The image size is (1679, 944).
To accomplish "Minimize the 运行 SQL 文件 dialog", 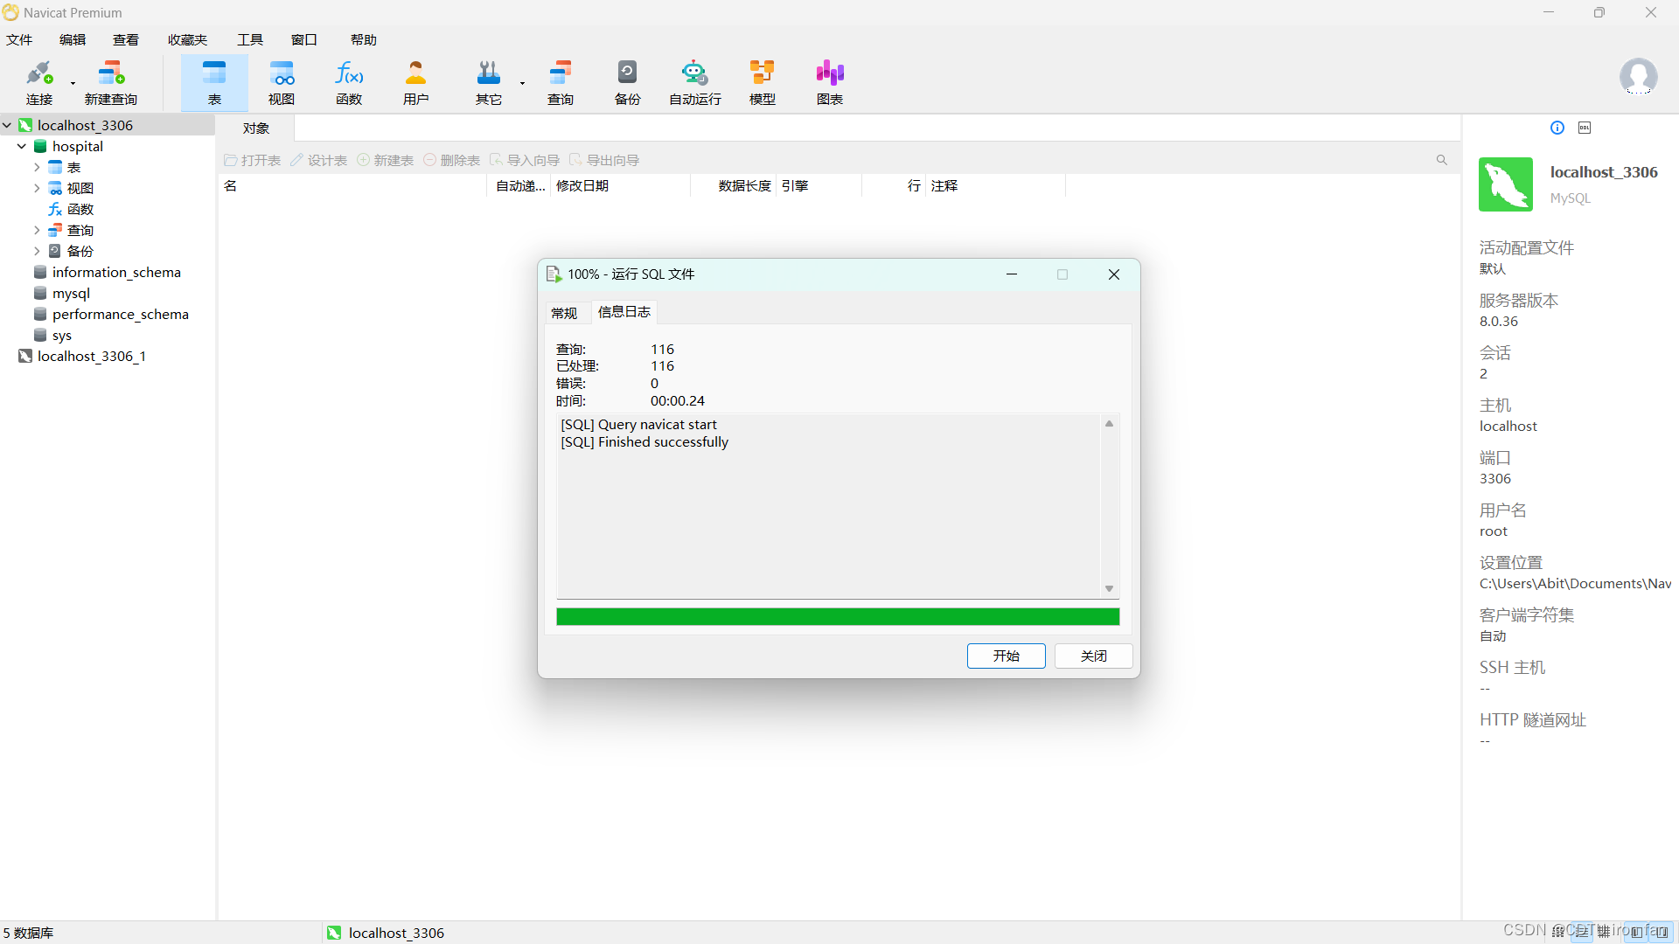I will pyautogui.click(x=1012, y=274).
